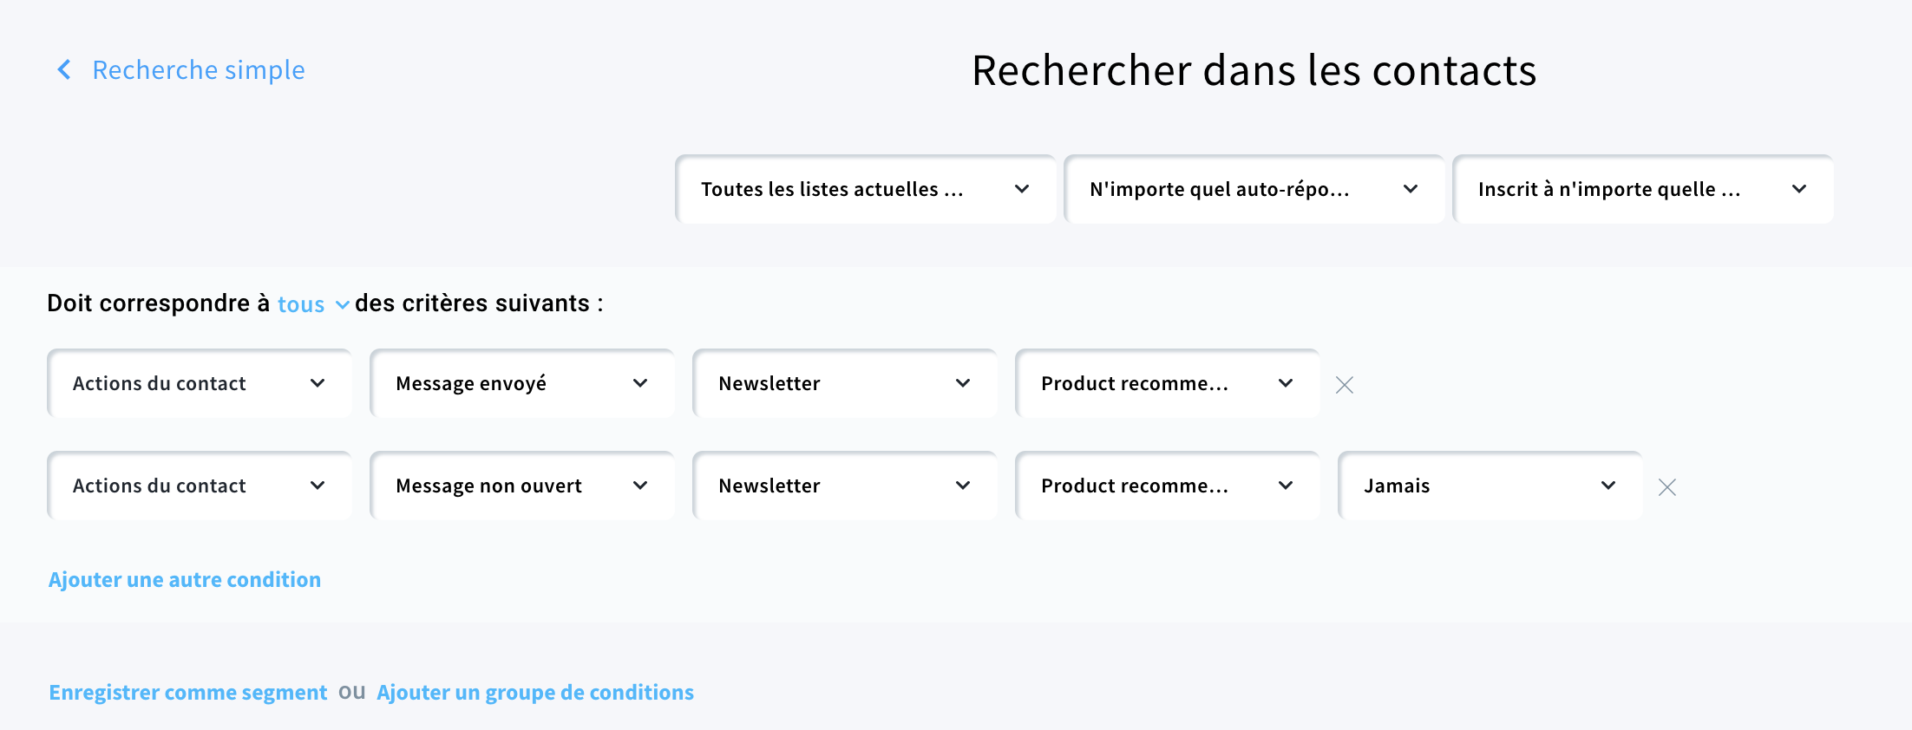Click Enregistrer comme segment link
This screenshot has height=730, width=1912.
[x=188, y=693]
